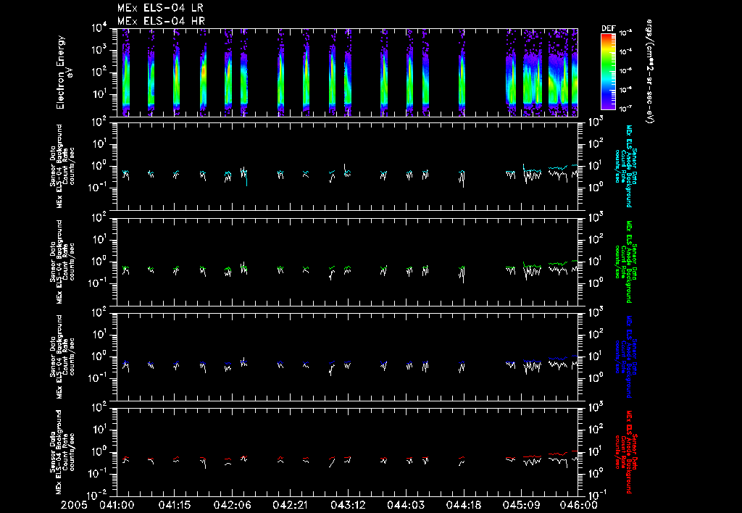Screen dimensions: 742x513
Task: Click the '045:09' time axis label
Action: (x=522, y=506)
